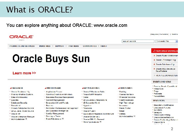This screenshot has height=138, width=184.
Task: Open the Newsletters link
Action: pos(159,96)
